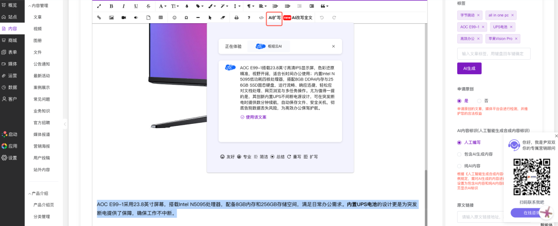Expand the line height dropdown

point(237,6)
